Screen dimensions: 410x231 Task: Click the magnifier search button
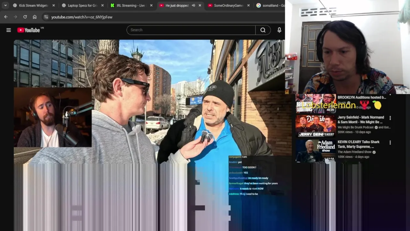click(x=263, y=30)
